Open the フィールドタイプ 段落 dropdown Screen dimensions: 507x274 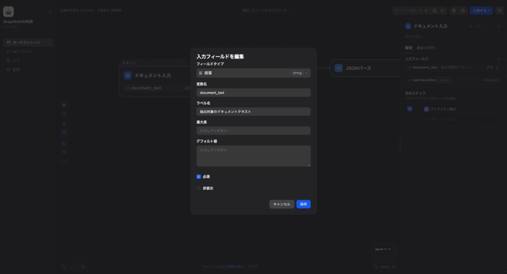pyautogui.click(x=253, y=73)
